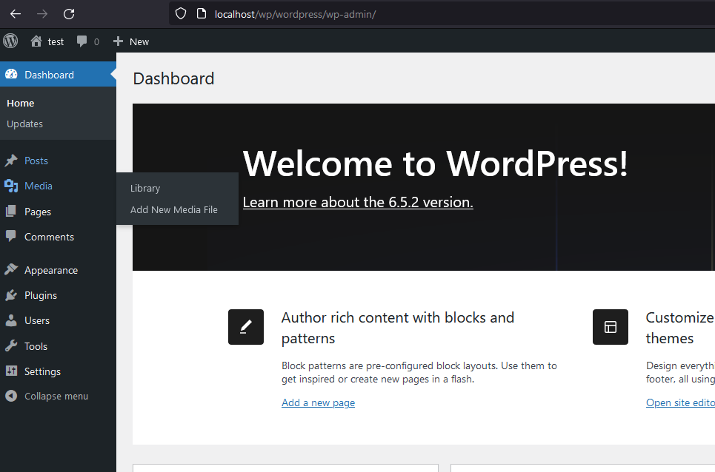Click the page info icon in address bar

pyautogui.click(x=201, y=13)
